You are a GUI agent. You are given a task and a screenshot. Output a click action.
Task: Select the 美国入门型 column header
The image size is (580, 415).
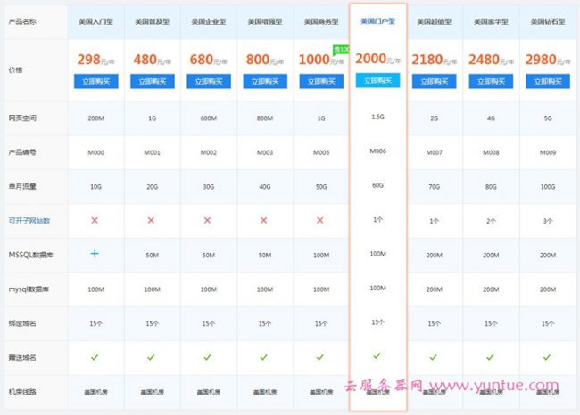tap(95, 20)
